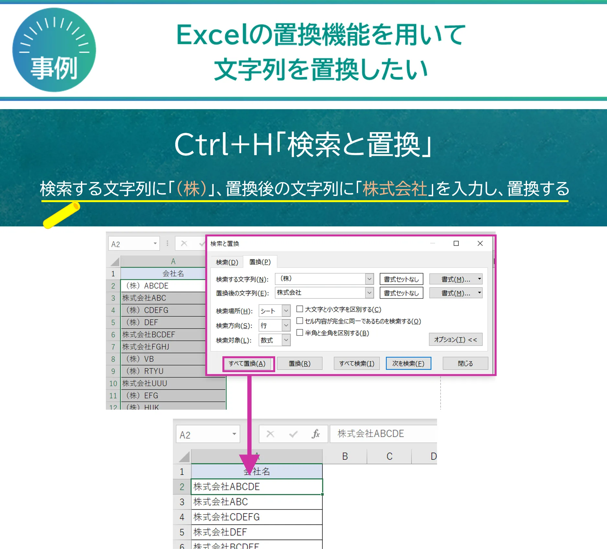607x549 pixels.
Task: Expand the search string history dropdown arrow
Action: 369,279
